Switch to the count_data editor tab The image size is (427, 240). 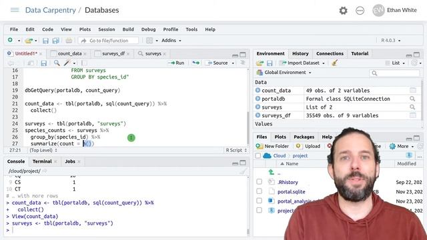coord(69,53)
